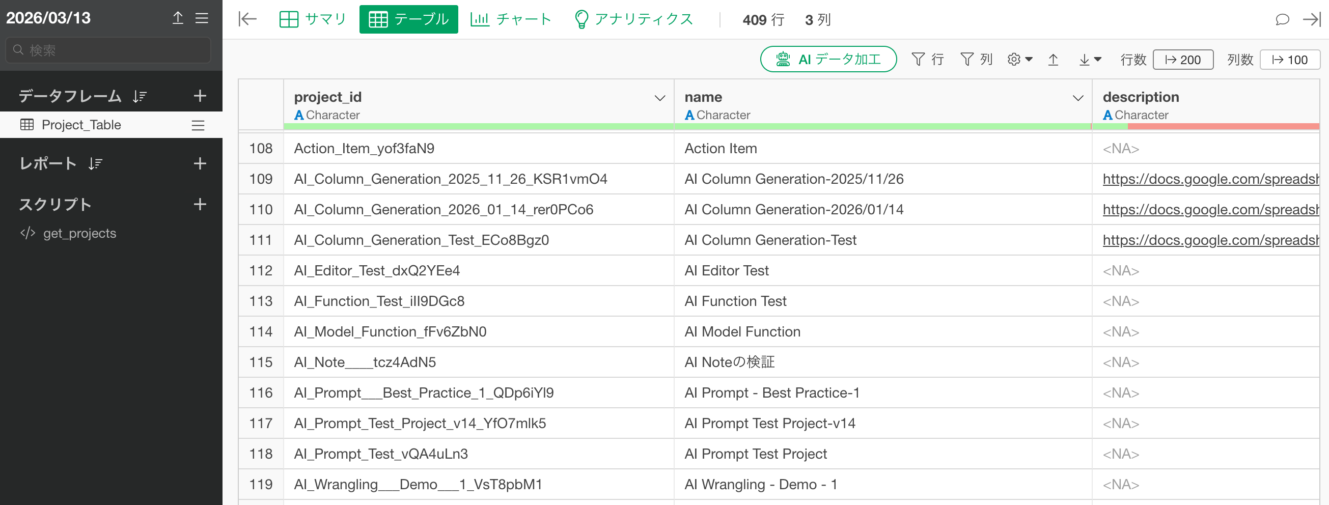Add a new report
The image size is (1329, 505).
coord(200,163)
